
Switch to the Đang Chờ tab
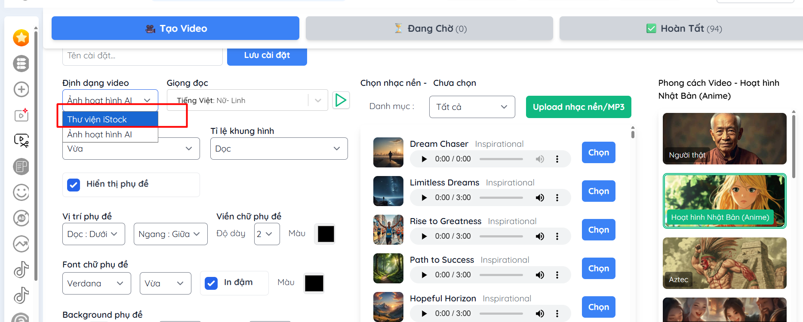click(x=429, y=28)
